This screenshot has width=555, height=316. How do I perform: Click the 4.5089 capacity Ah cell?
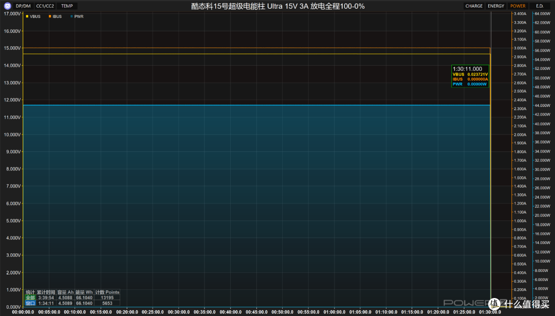(x=65, y=303)
